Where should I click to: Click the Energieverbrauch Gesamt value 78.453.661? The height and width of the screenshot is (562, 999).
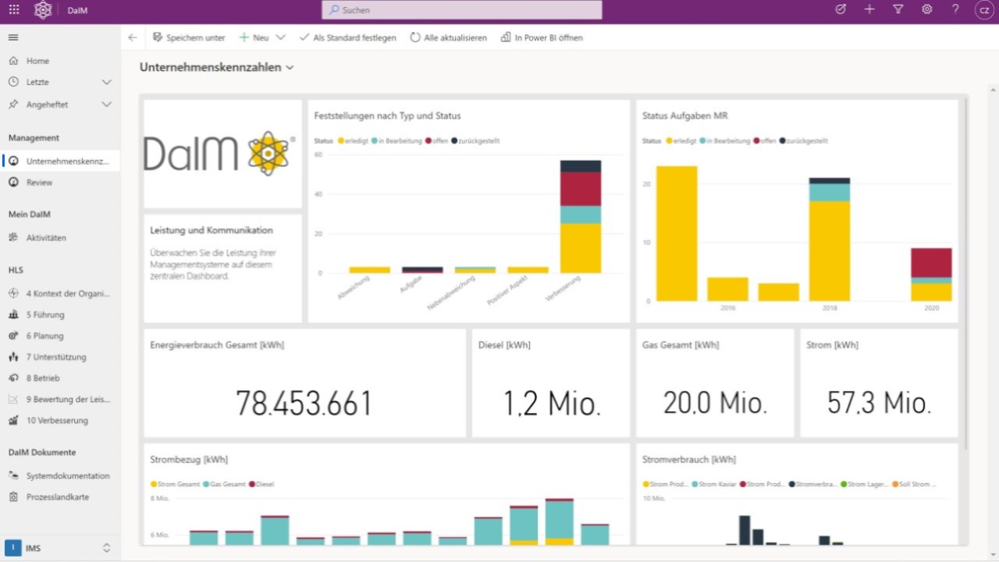pyautogui.click(x=304, y=404)
